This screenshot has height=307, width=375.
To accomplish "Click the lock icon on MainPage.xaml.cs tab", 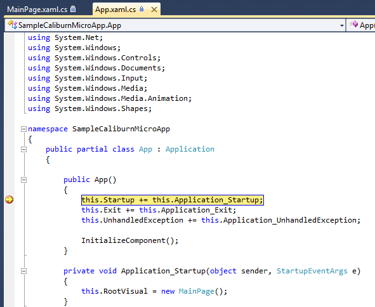I will pos(73,9).
